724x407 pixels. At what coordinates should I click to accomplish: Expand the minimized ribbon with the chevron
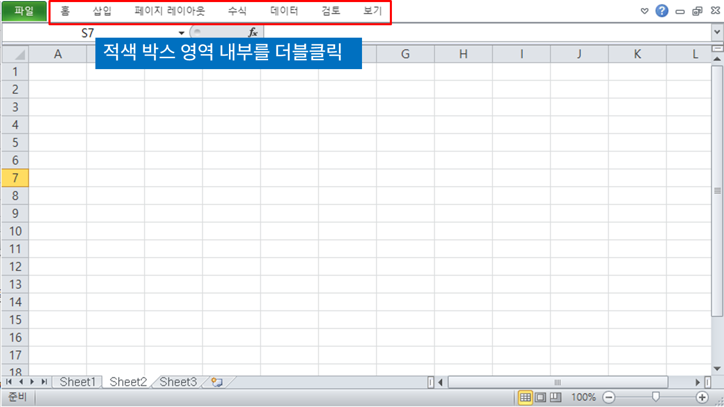[644, 11]
